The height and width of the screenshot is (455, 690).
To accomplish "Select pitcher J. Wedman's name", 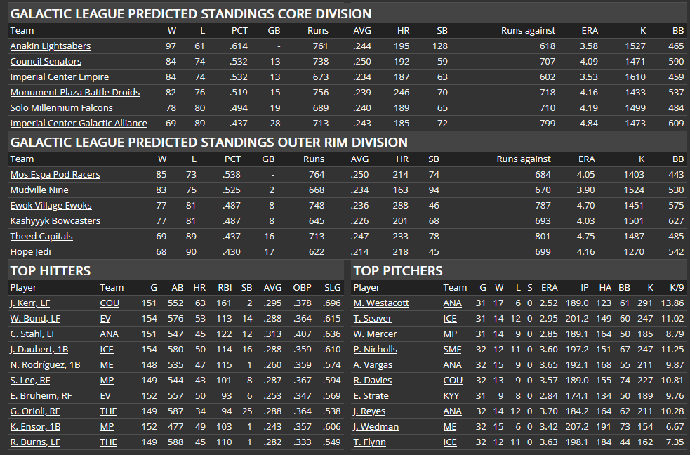I will coord(376,427).
